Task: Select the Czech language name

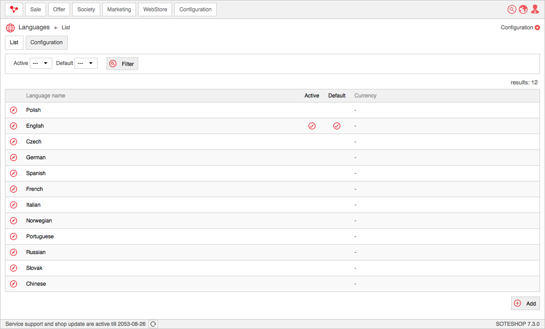Action: coord(34,142)
